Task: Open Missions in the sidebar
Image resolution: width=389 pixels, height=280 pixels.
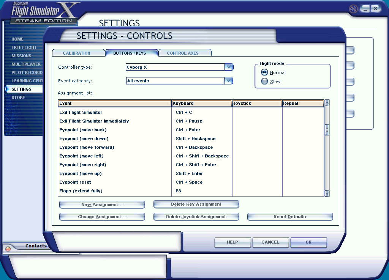Action: (21, 56)
